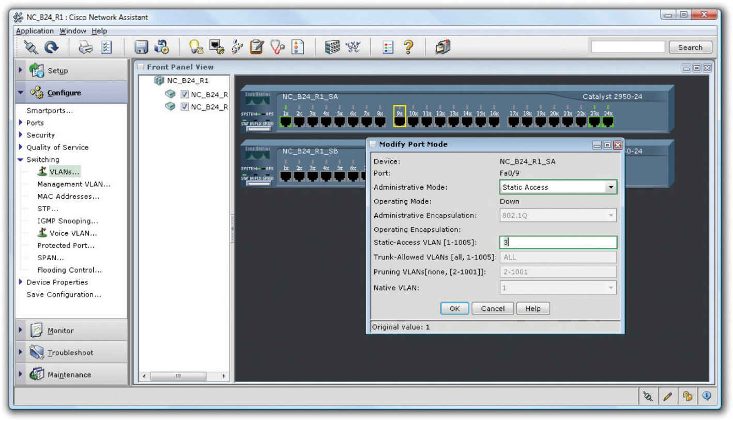This screenshot has height=421, width=733.
Task: Click the NC_B24_R1 root node icon
Action: pos(159,81)
